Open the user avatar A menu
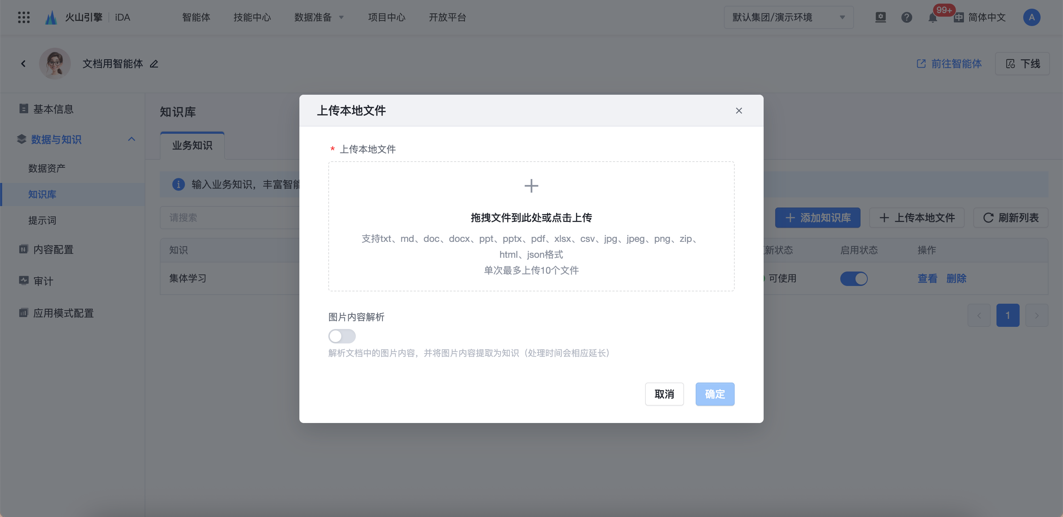This screenshot has width=1063, height=517. click(1032, 17)
